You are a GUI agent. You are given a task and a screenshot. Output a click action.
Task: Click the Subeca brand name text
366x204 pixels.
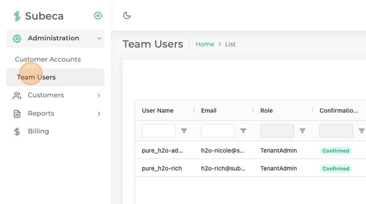click(x=44, y=16)
